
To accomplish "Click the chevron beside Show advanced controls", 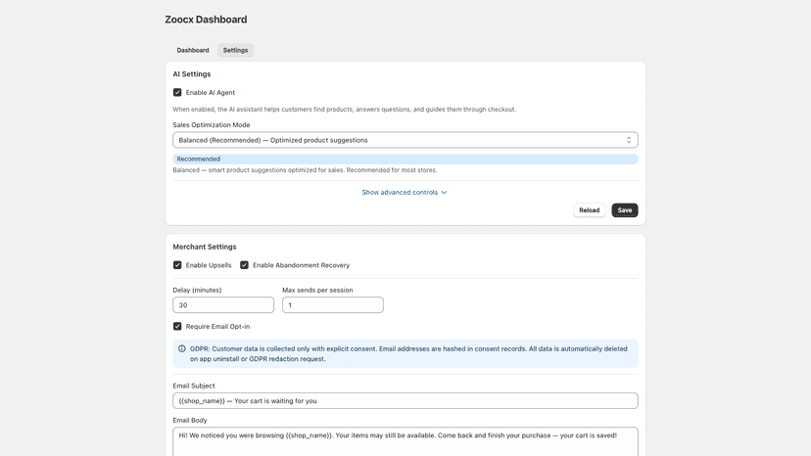I will [444, 193].
